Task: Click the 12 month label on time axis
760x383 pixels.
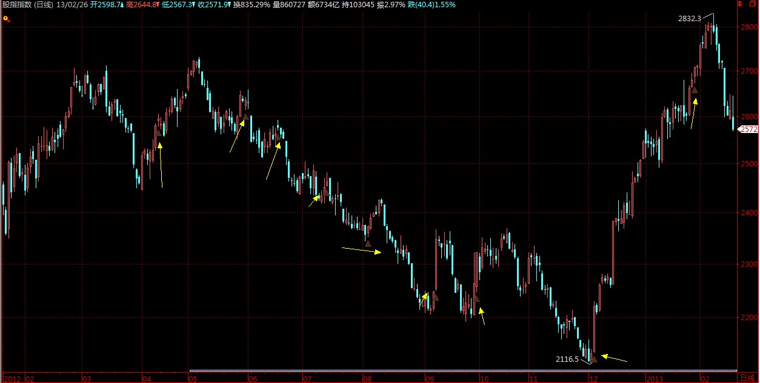Action: (x=593, y=378)
